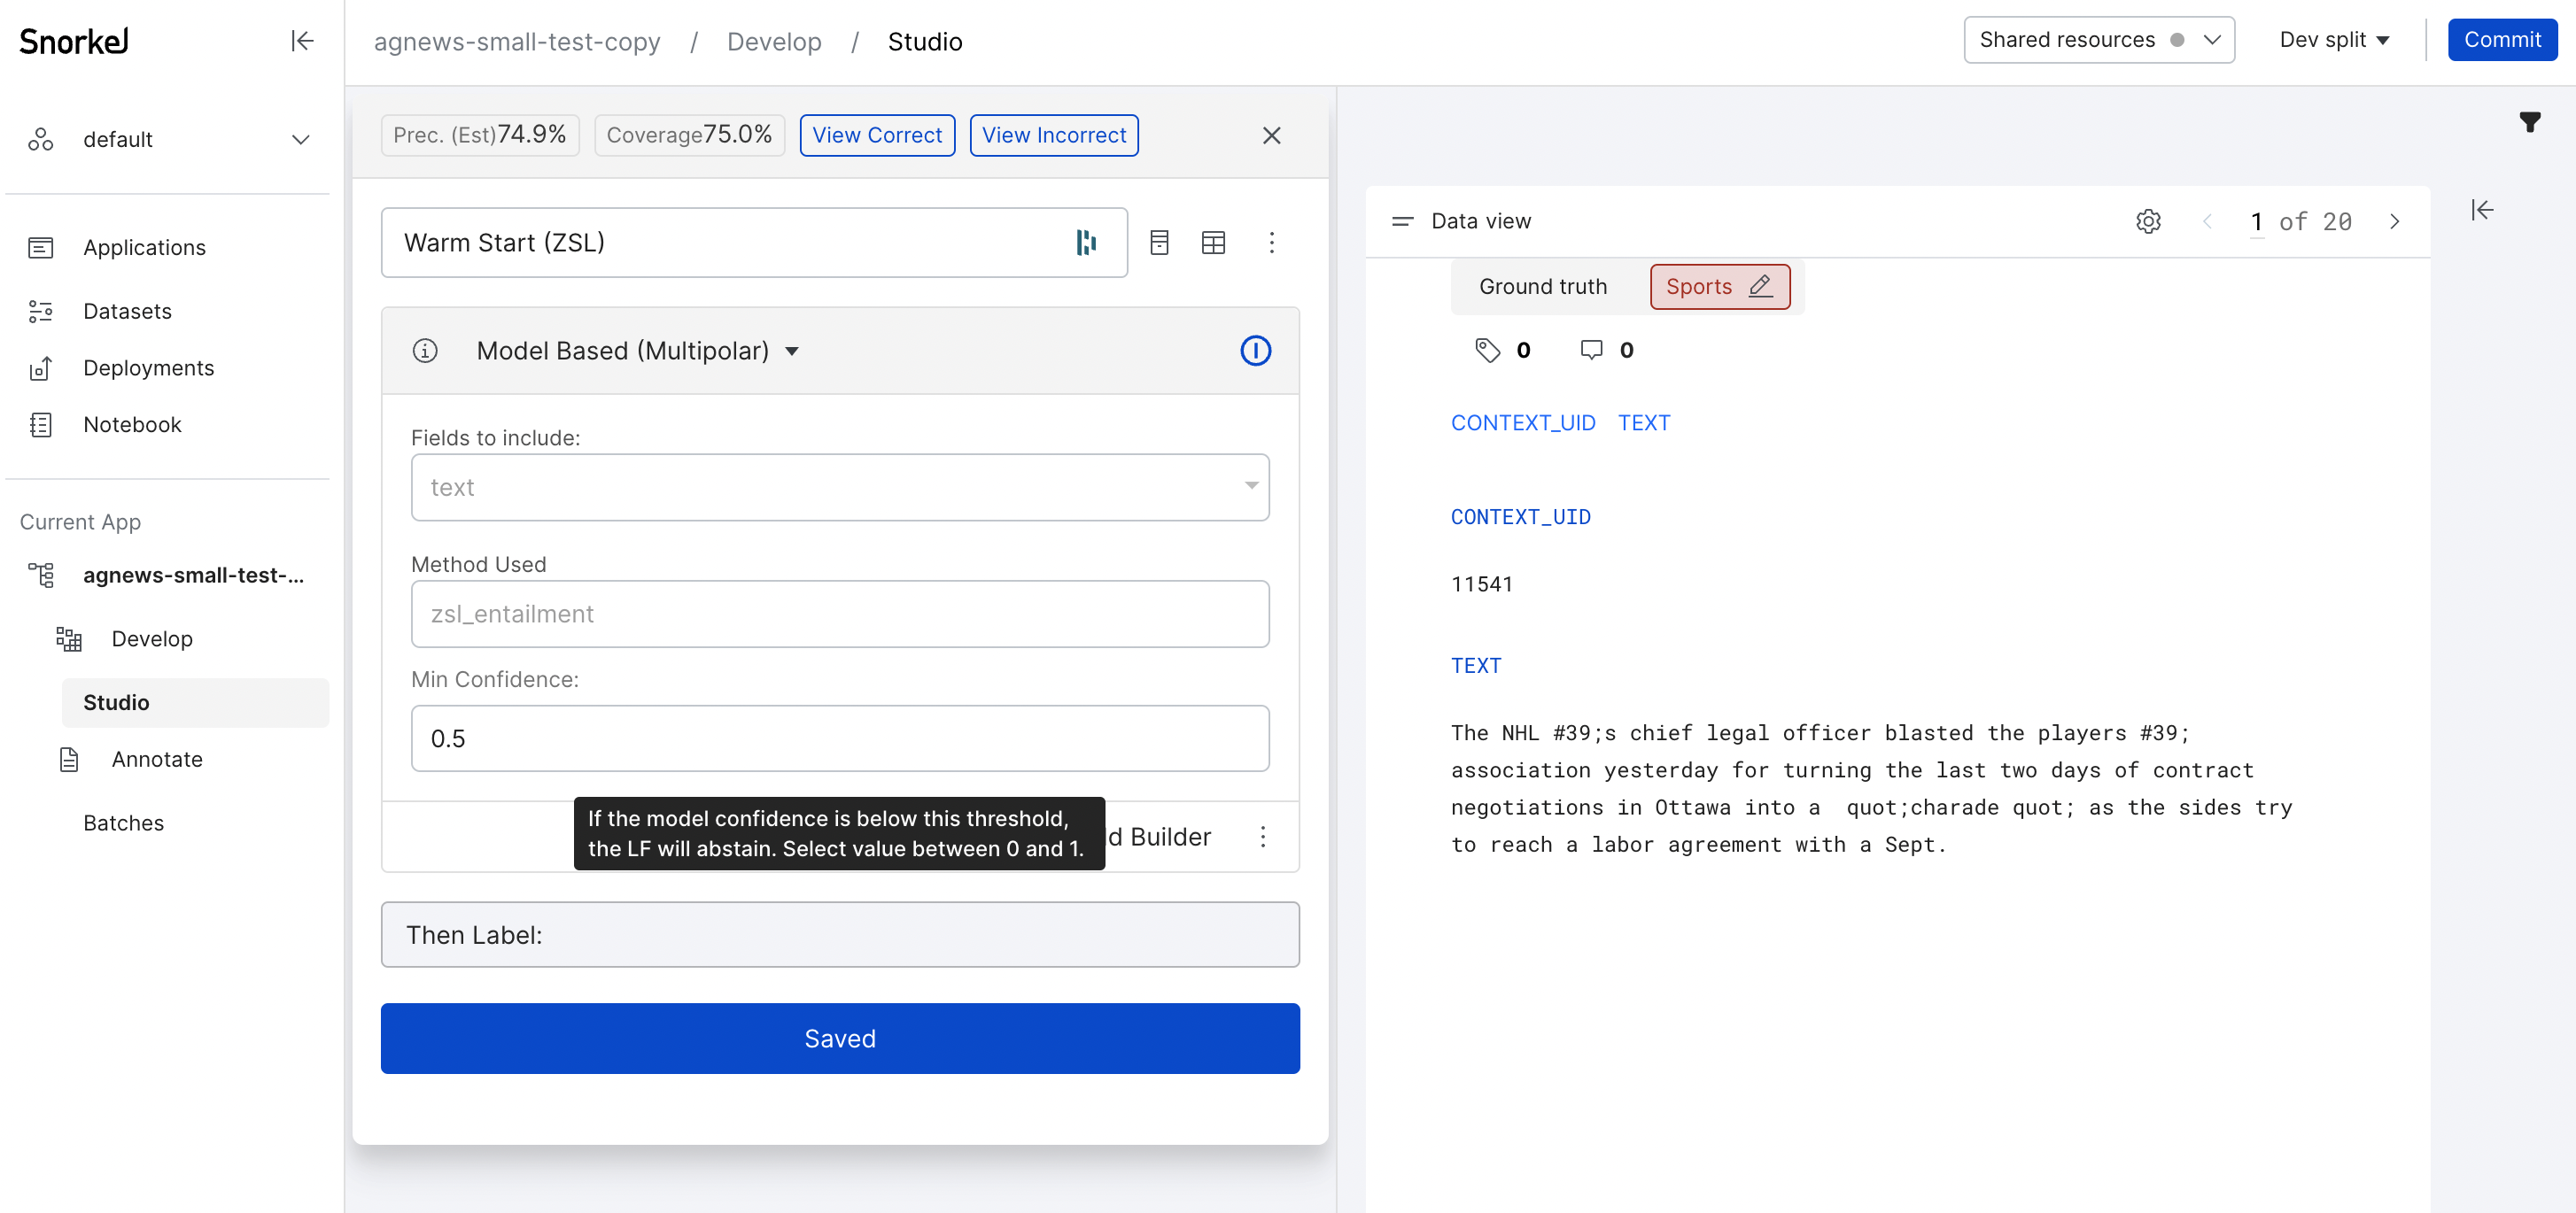Click the document view icon
This screenshot has width=2576, height=1213.
[1159, 242]
